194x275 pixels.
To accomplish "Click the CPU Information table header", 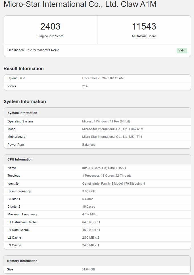I will [x=20, y=159].
